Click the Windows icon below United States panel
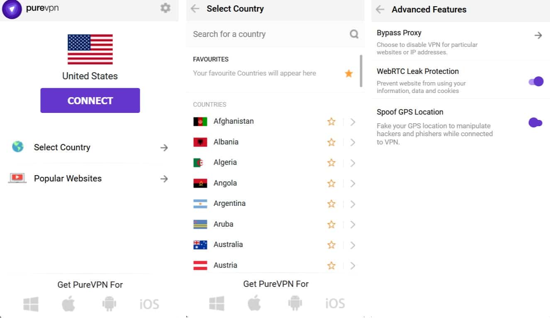Viewport: 550px width, 318px height. [x=31, y=304]
